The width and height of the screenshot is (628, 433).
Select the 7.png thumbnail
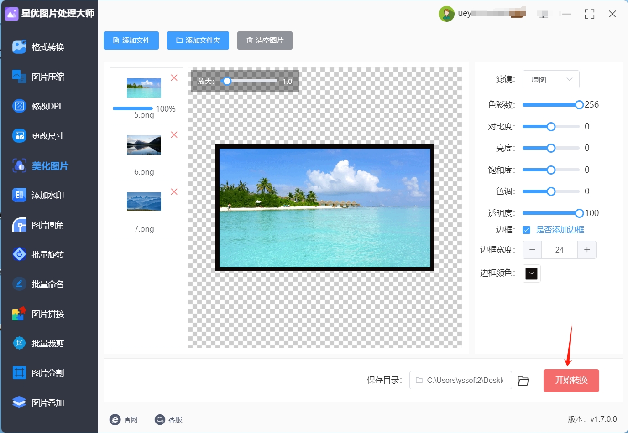pyautogui.click(x=144, y=202)
